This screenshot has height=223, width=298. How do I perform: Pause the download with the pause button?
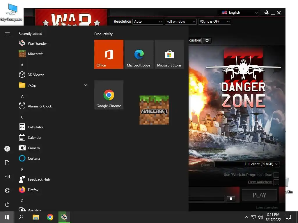tap(231, 199)
